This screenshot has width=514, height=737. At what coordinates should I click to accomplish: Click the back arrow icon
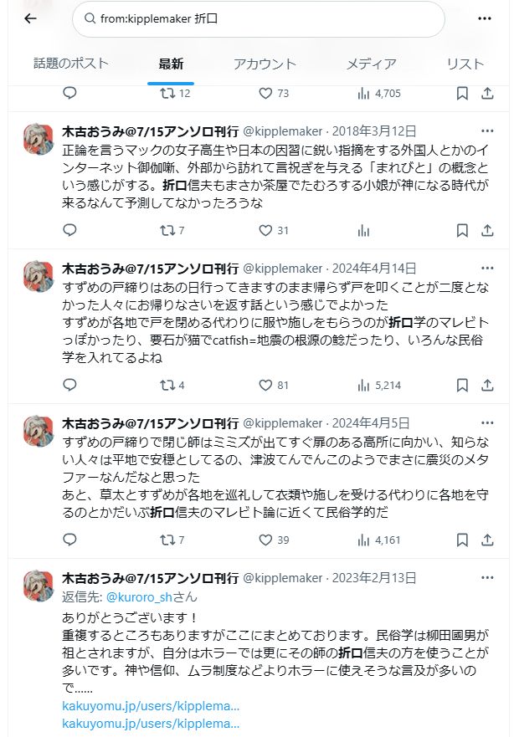[x=31, y=18]
